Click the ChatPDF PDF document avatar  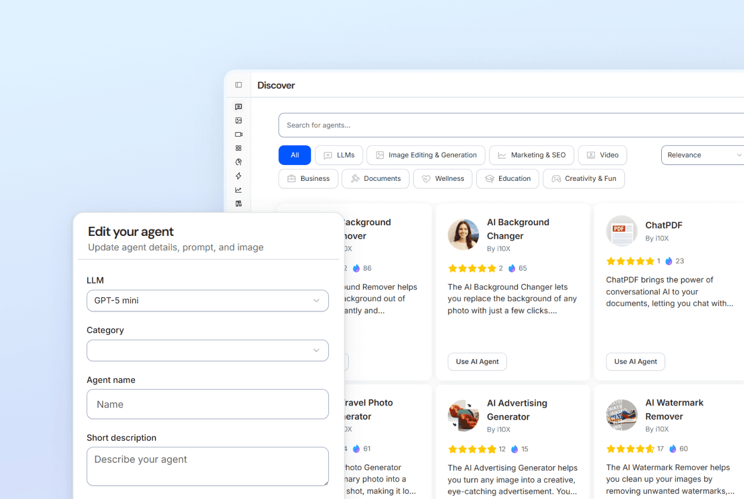[622, 231]
